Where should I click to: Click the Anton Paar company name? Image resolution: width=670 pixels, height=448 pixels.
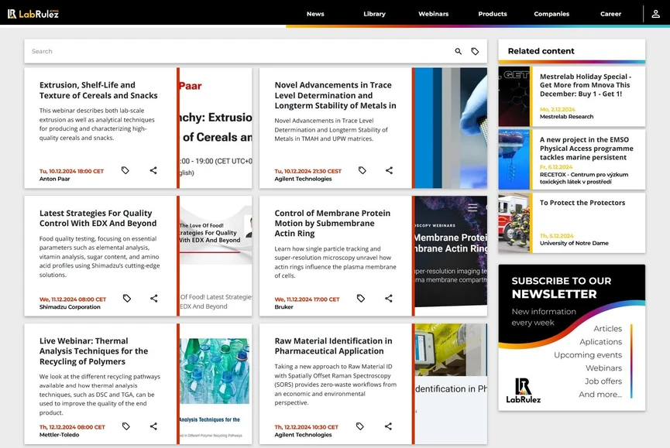pos(55,179)
